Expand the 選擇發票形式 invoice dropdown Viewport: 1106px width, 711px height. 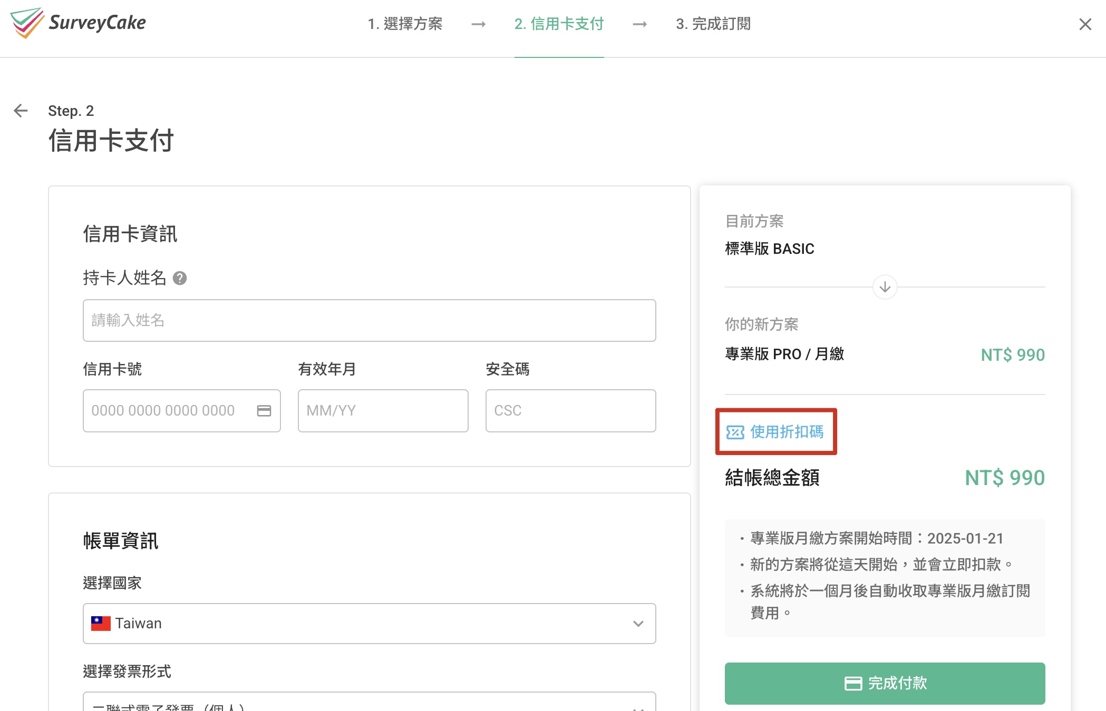pos(369,704)
